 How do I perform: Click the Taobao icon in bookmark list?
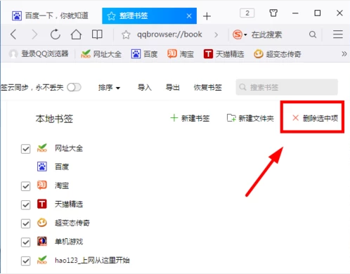pos(42,185)
